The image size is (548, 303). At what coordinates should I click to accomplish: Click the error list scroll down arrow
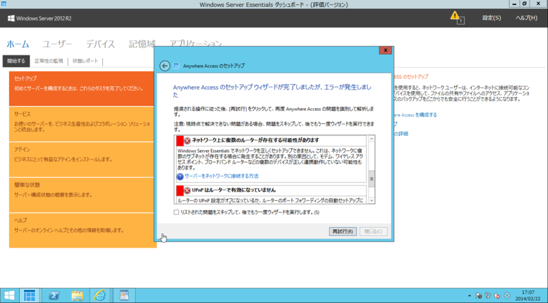[x=371, y=200]
